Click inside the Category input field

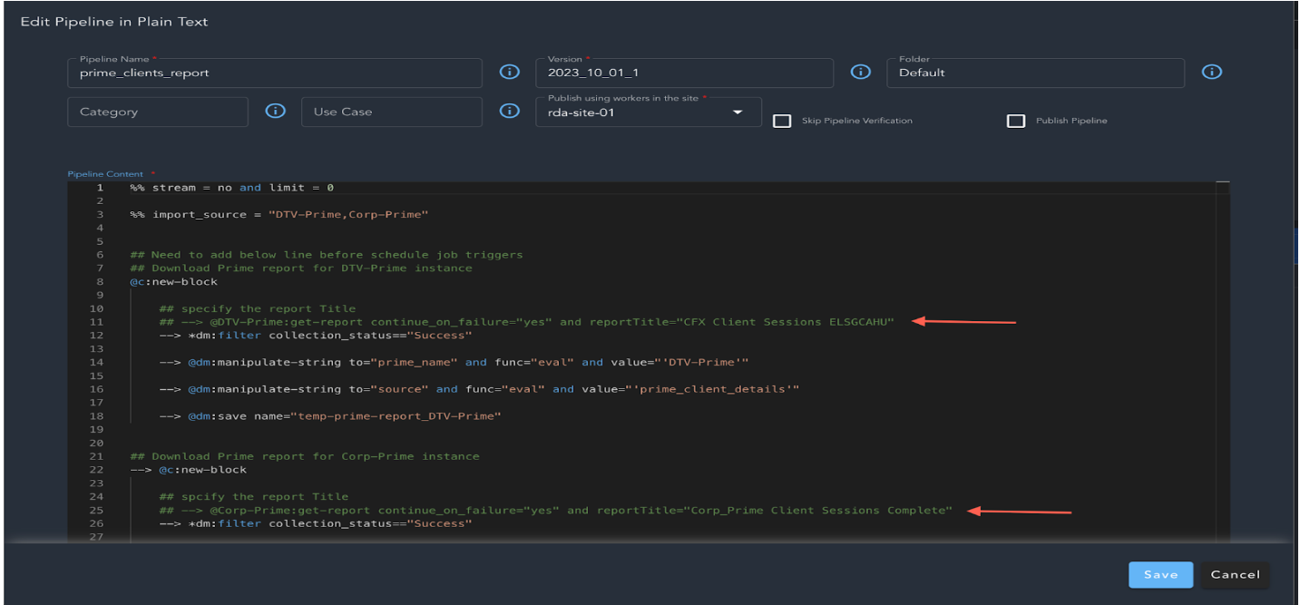point(157,112)
